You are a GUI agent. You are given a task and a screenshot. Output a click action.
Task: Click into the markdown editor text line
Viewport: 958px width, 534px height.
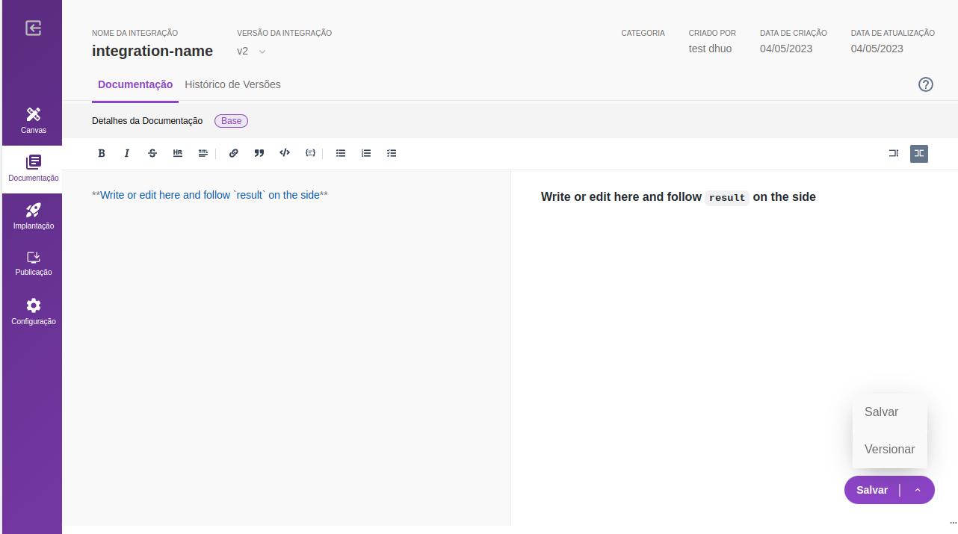point(210,195)
